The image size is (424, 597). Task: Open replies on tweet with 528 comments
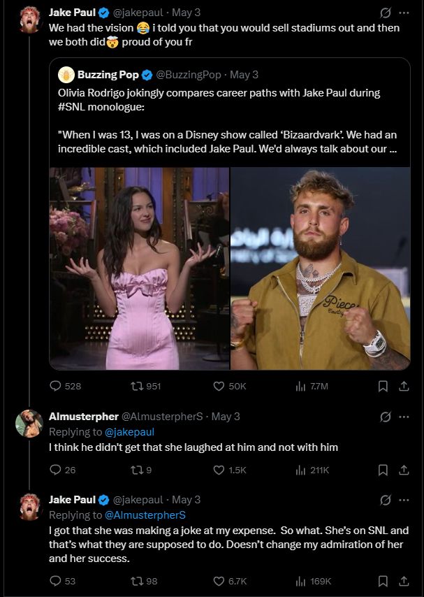point(66,387)
